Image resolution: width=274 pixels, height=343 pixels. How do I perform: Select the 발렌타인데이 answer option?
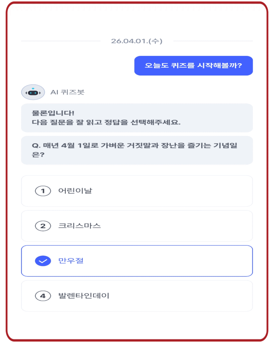click(x=137, y=296)
